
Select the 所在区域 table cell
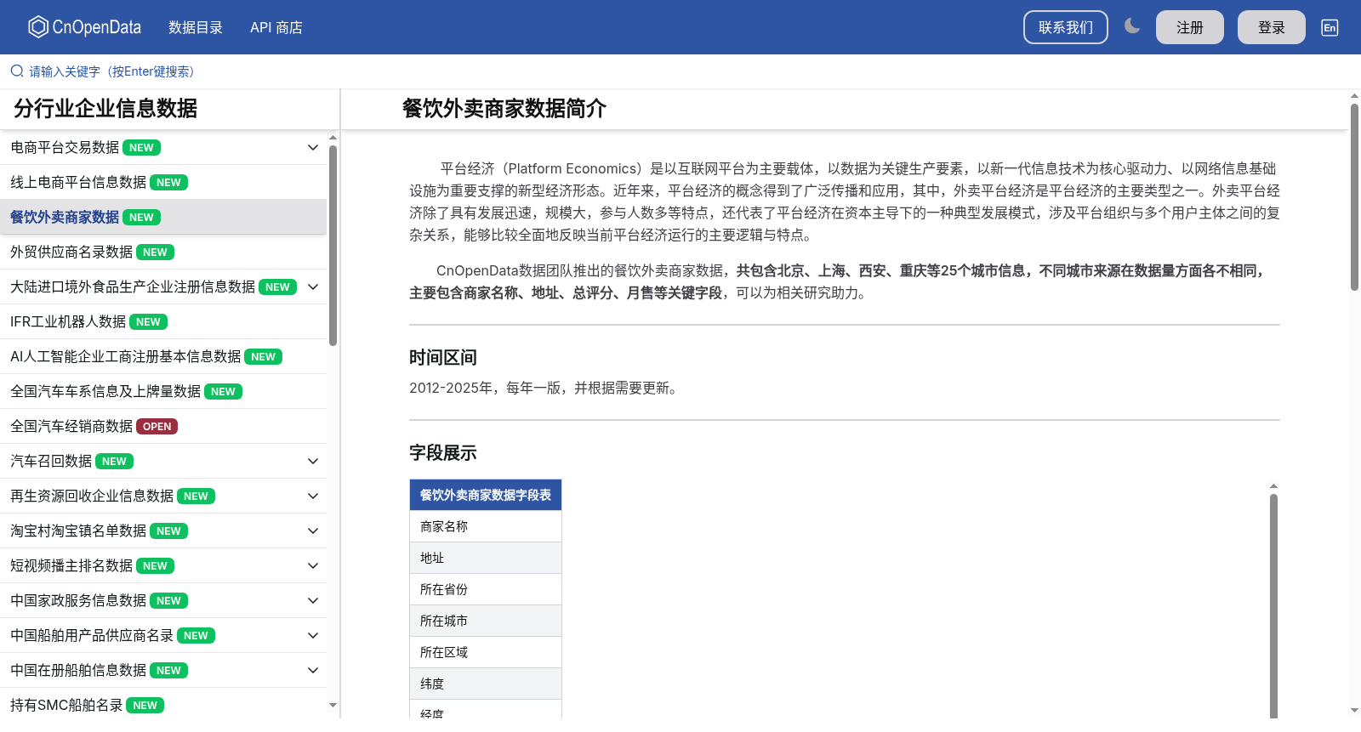coord(486,652)
